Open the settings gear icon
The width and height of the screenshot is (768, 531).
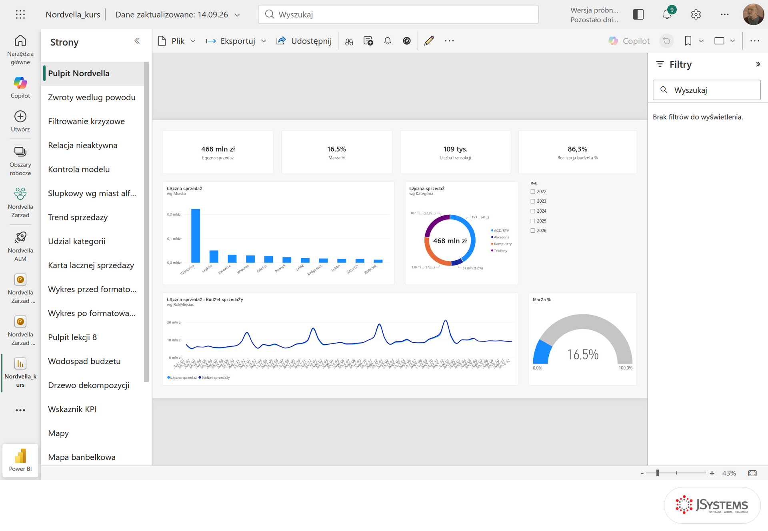click(x=696, y=14)
